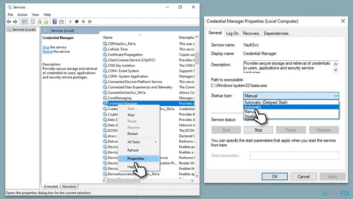Image resolution: width=353 pixels, height=199 pixels.
Task: Click right arrow of horizontal scrollbar
Action: (192, 181)
